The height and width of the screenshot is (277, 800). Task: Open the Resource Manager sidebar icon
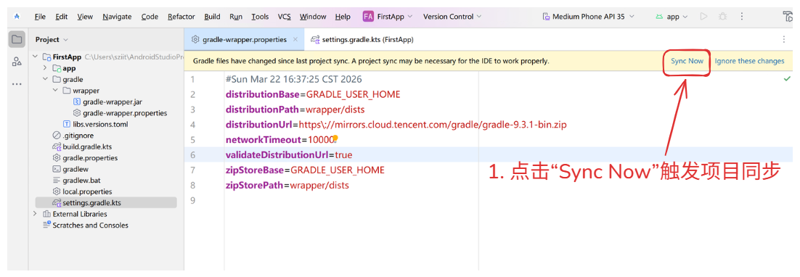17,62
